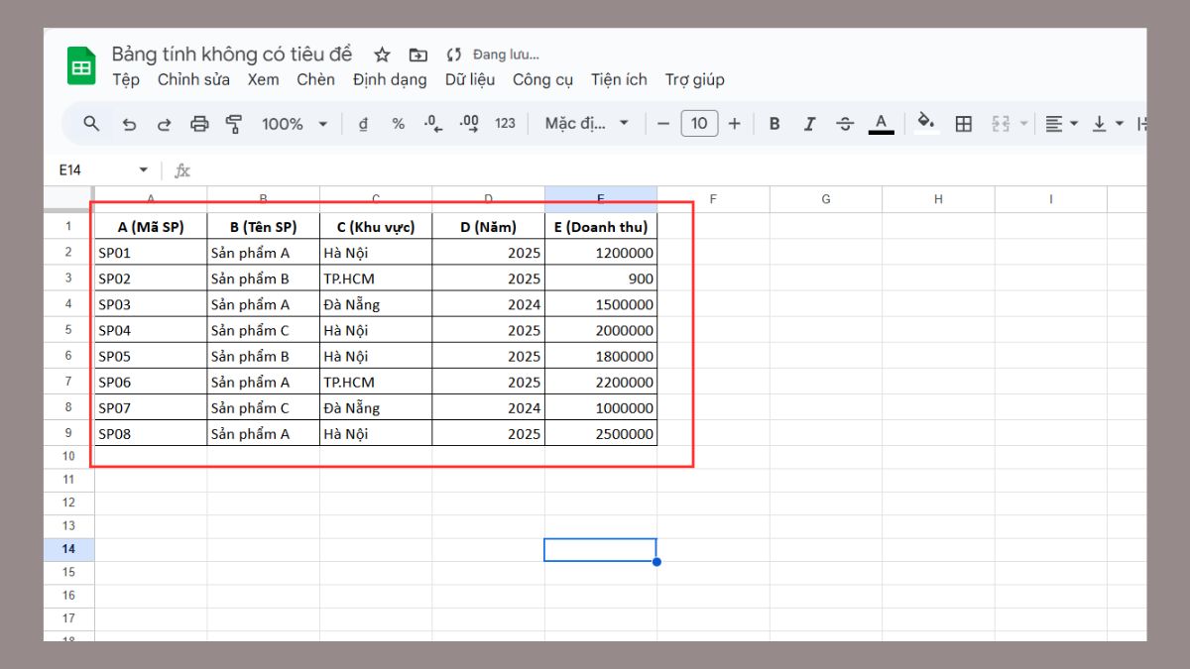Click the move to folder icon

point(418,55)
